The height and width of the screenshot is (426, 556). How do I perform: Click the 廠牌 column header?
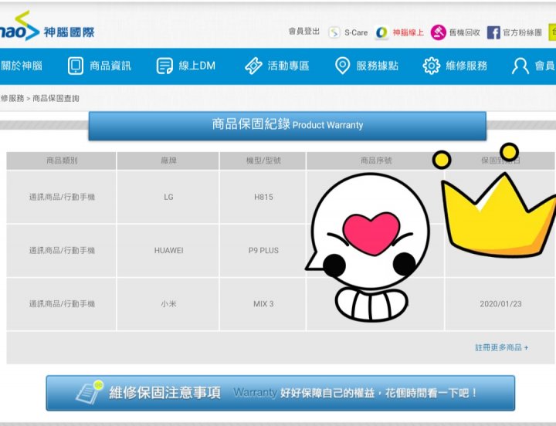pos(168,161)
